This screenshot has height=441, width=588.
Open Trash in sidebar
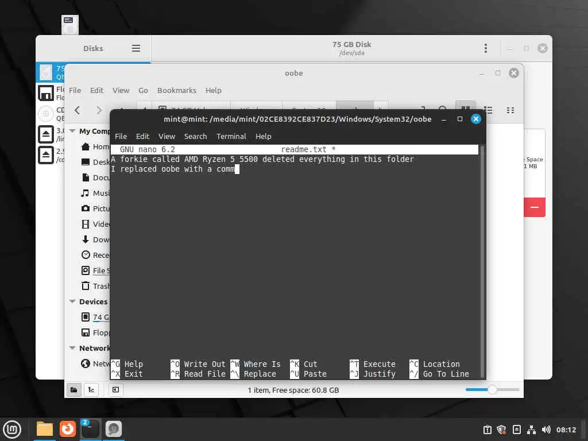point(95,286)
